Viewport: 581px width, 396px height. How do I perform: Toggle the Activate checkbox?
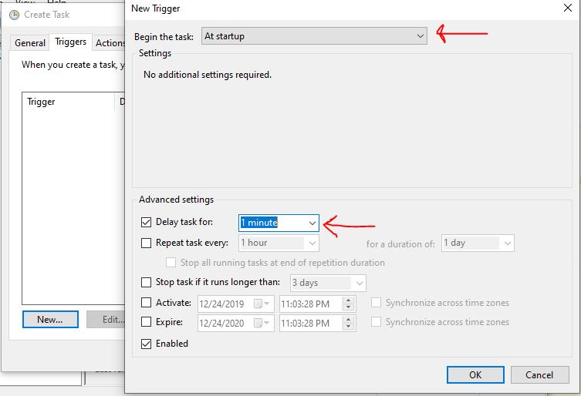[x=147, y=303]
